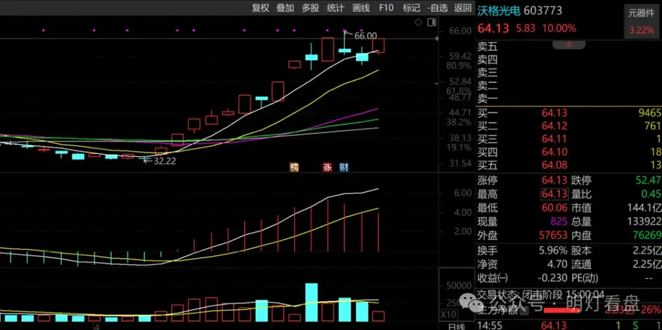This screenshot has height=330, width=662.
Task: Click the diamond icon above the chart
Action: click(417, 22)
